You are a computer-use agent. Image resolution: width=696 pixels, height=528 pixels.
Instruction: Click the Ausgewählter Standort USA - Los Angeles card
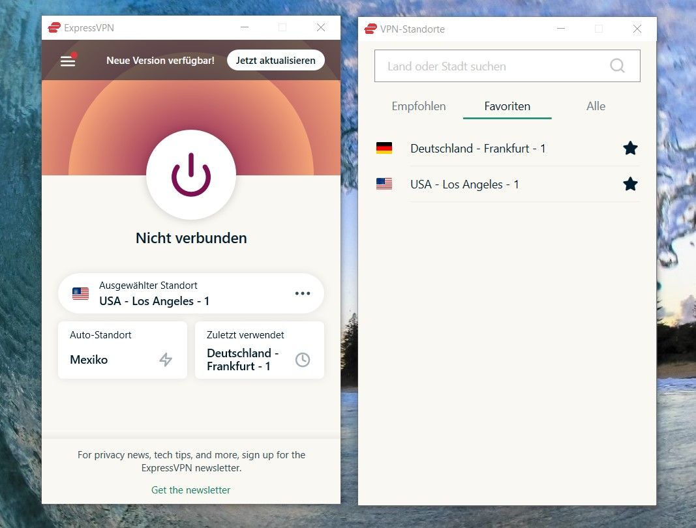pos(191,293)
